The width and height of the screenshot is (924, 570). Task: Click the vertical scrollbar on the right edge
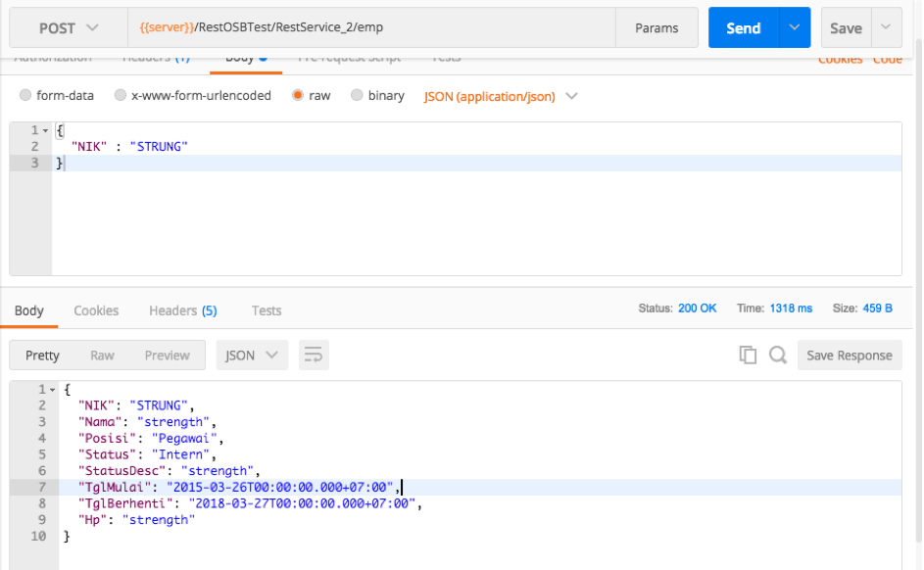click(x=919, y=289)
